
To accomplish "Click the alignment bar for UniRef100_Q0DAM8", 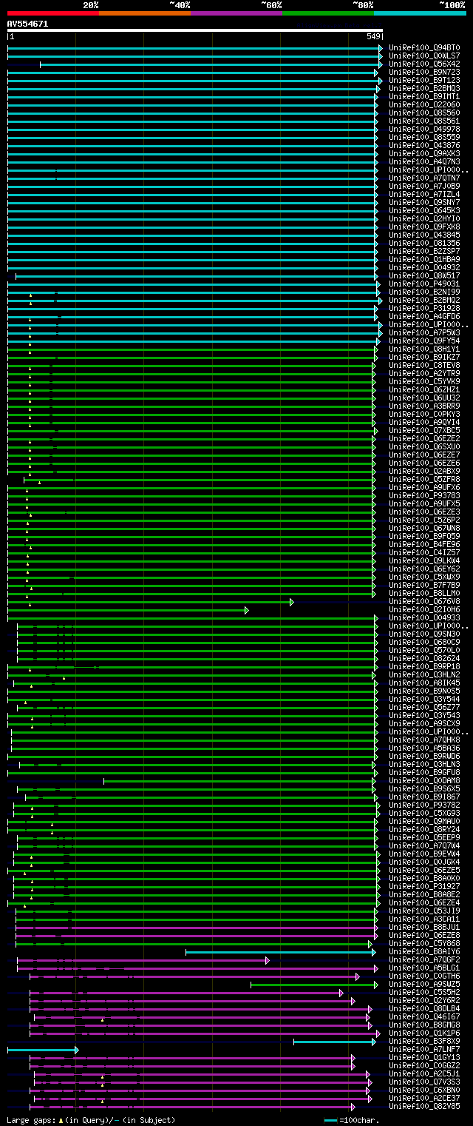I will (240, 781).
